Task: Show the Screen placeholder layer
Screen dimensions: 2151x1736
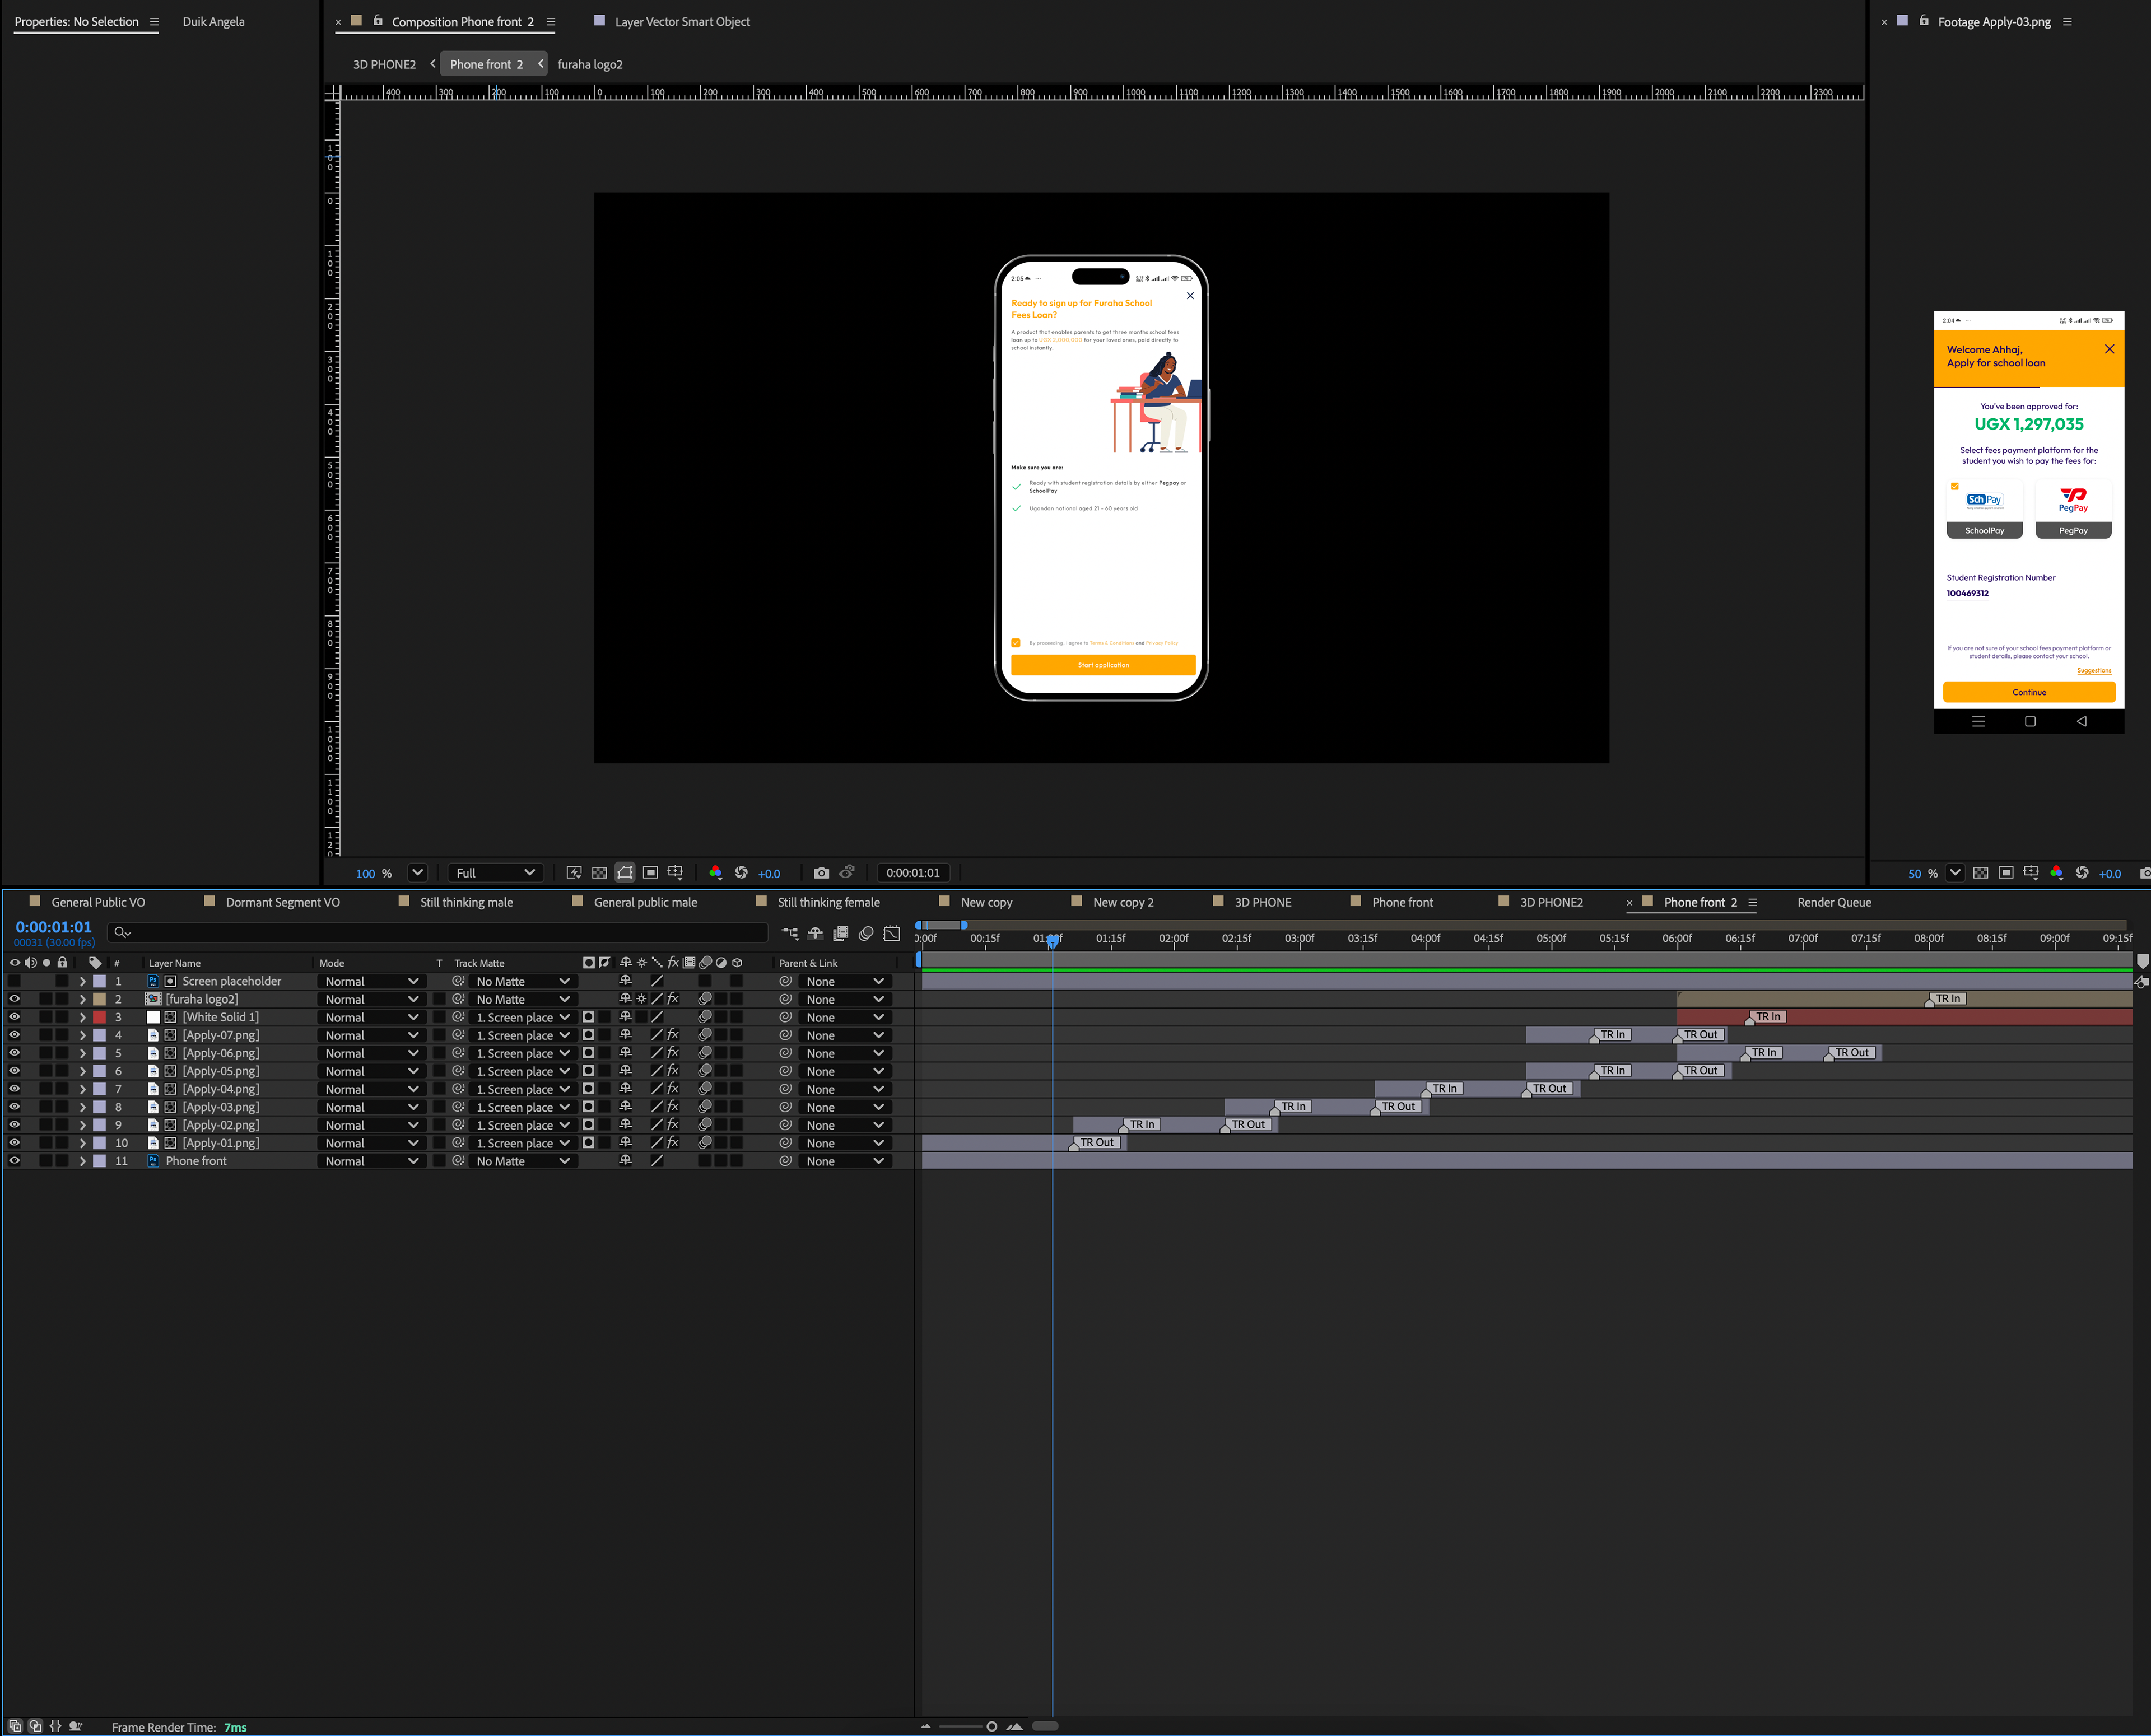Action: coord(14,981)
